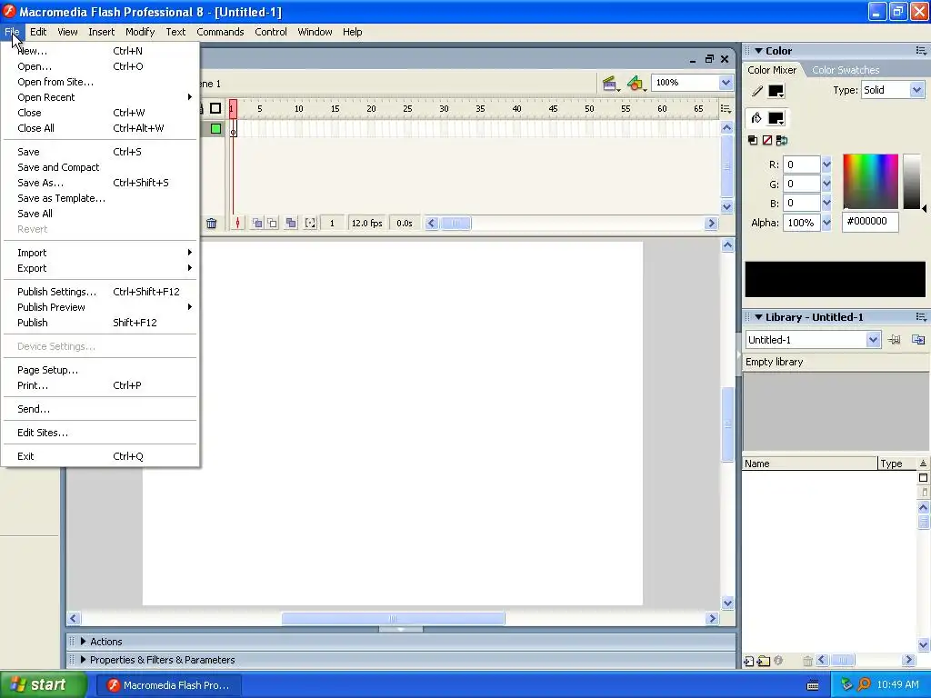
Task: Open the fill color swatch
Action: point(776,119)
